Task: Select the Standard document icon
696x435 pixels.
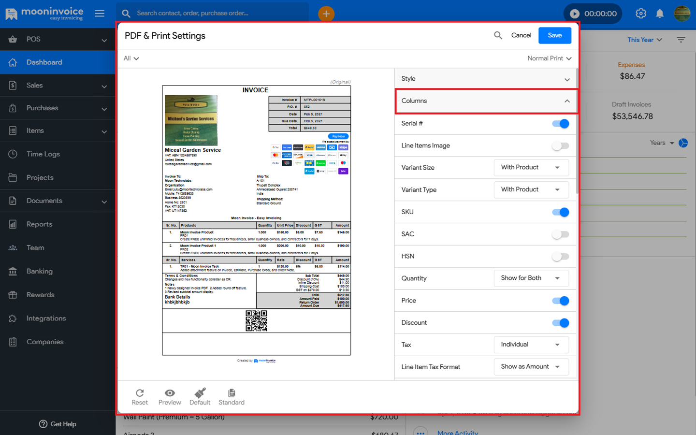Action: [x=232, y=393]
